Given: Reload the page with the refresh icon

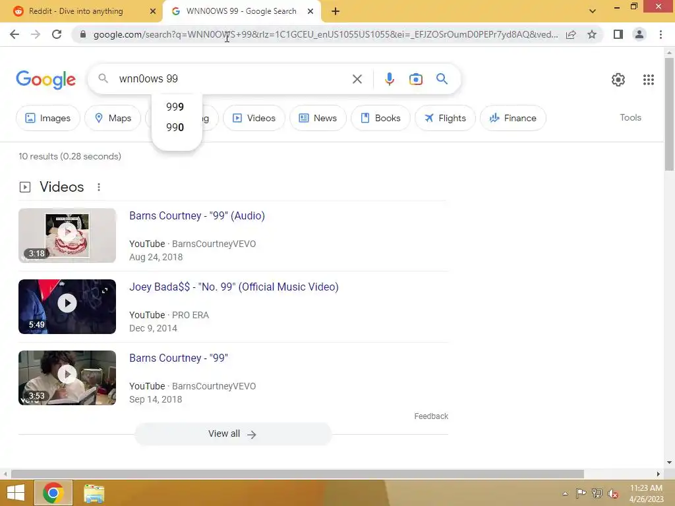Looking at the screenshot, I should coord(57,34).
